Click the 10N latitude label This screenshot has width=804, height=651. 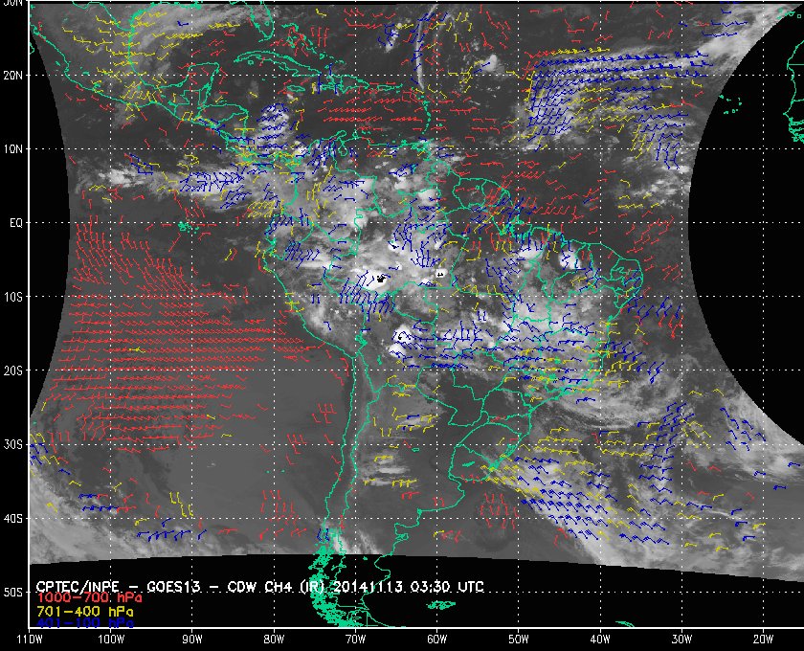pyautogui.click(x=14, y=148)
